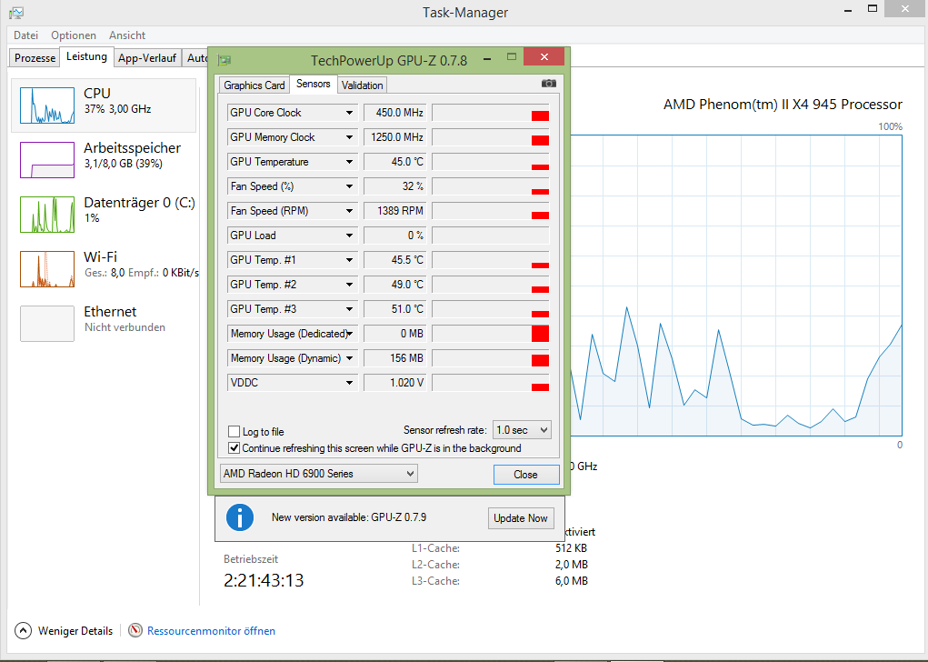Screen dimensions: 928x662
Task: Open the Sensor refresh rate dropdown
Action: 522,430
